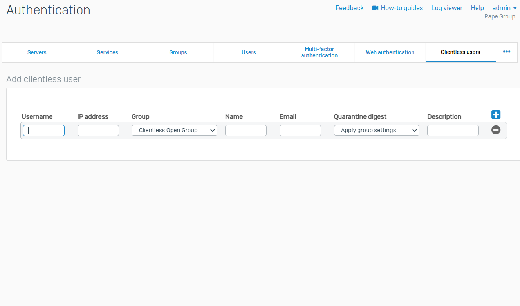This screenshot has width=520, height=306.
Task: Open the Log viewer link
Action: [447, 8]
